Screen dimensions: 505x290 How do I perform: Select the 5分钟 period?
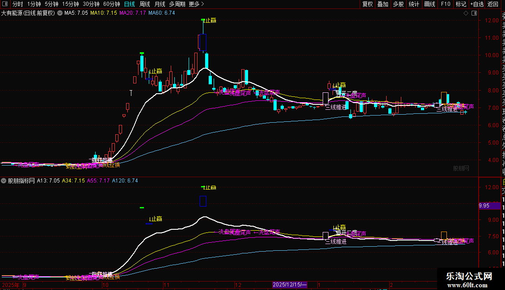[51, 4]
